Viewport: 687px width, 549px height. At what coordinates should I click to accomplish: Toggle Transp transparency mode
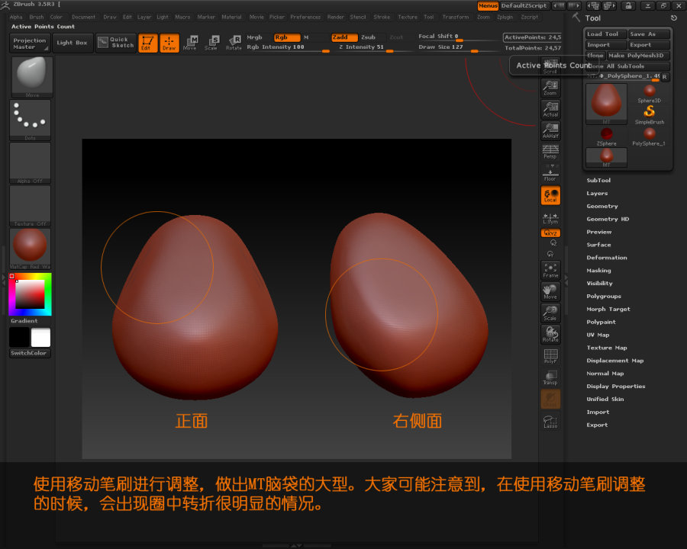(x=550, y=377)
